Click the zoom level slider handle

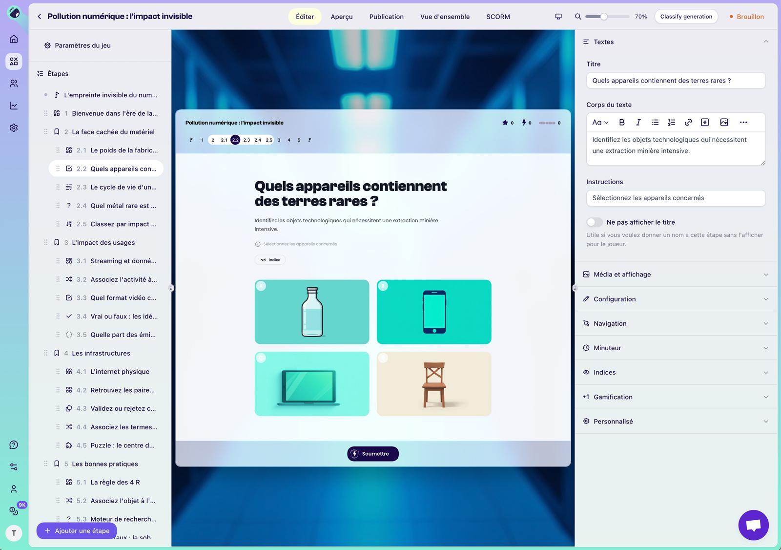coord(604,17)
